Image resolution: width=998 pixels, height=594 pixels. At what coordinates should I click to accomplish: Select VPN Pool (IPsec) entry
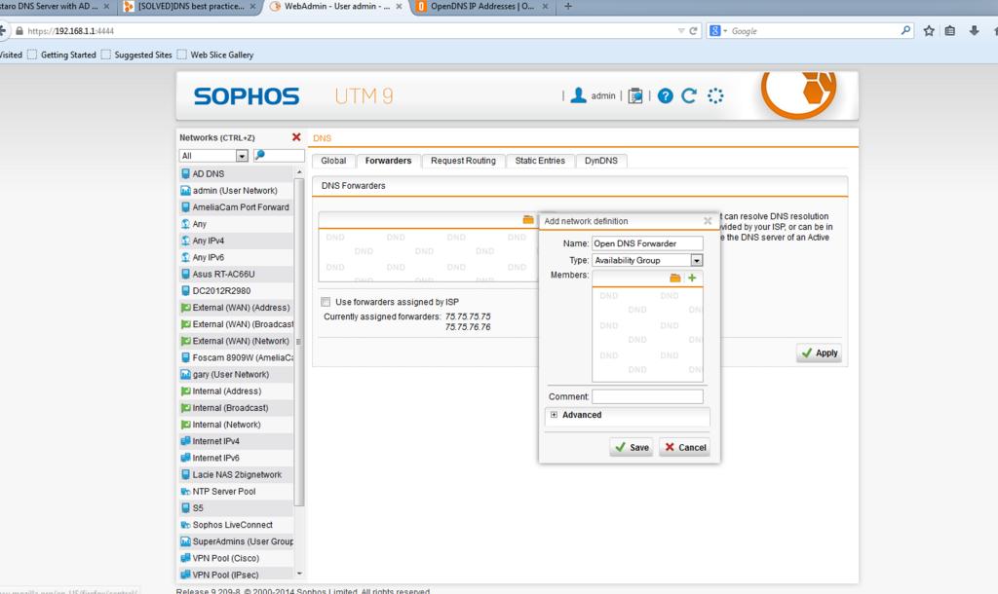click(x=236, y=575)
